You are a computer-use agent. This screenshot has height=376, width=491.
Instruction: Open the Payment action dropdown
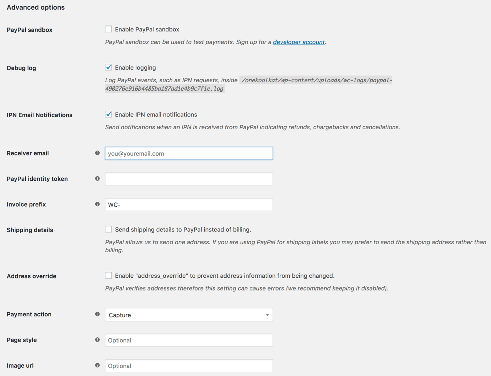(189, 315)
